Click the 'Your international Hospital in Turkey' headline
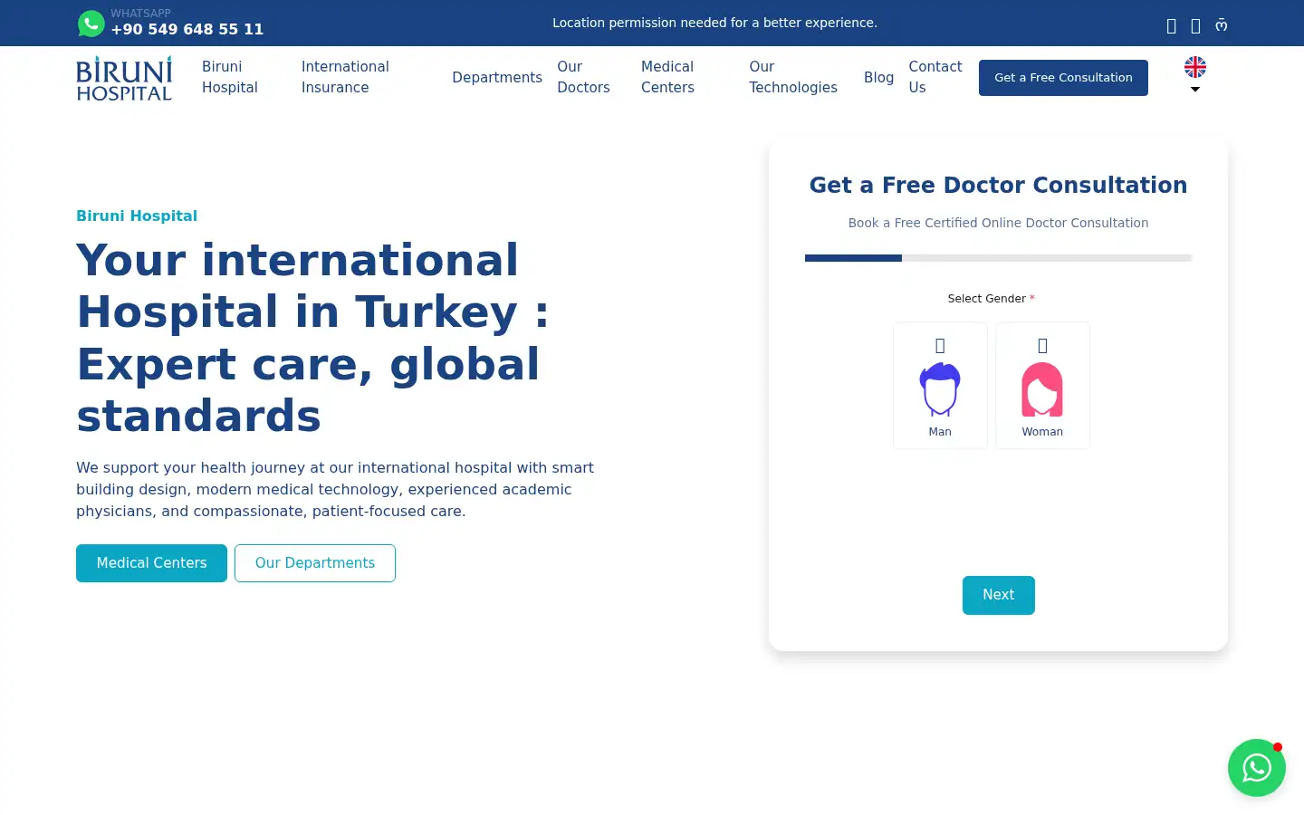This screenshot has height=815, width=1304. [x=312, y=338]
